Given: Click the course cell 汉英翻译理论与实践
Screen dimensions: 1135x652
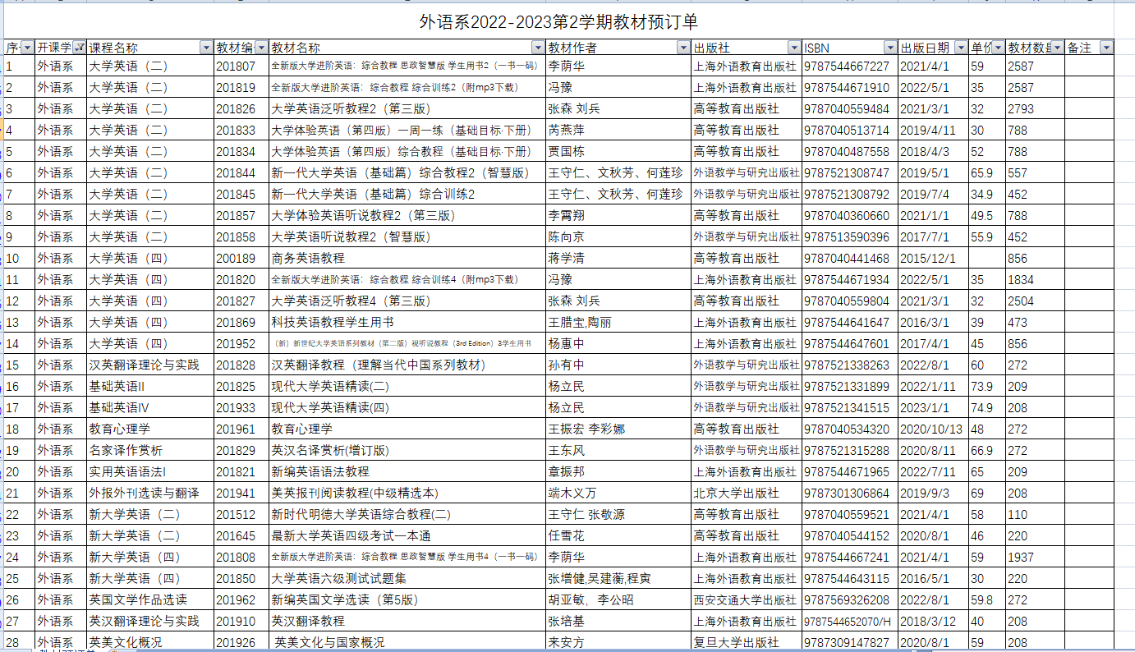Looking at the screenshot, I should (x=150, y=365).
